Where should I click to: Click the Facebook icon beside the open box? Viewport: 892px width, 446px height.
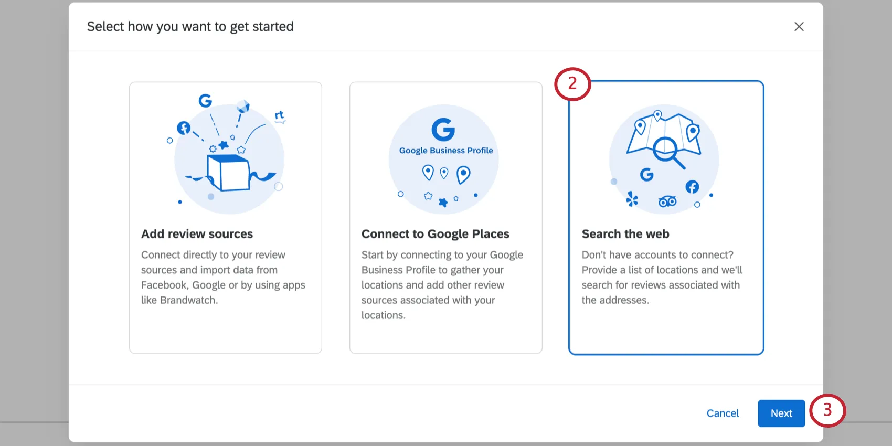tap(184, 128)
